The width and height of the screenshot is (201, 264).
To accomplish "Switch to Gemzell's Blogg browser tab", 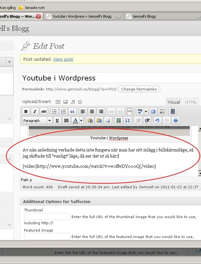I will click(162, 16).
